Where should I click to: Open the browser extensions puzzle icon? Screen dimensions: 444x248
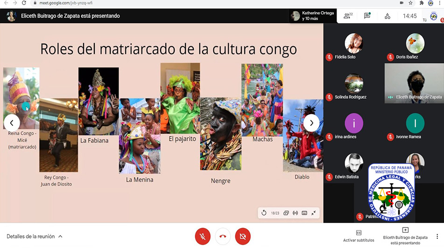tap(422, 3)
